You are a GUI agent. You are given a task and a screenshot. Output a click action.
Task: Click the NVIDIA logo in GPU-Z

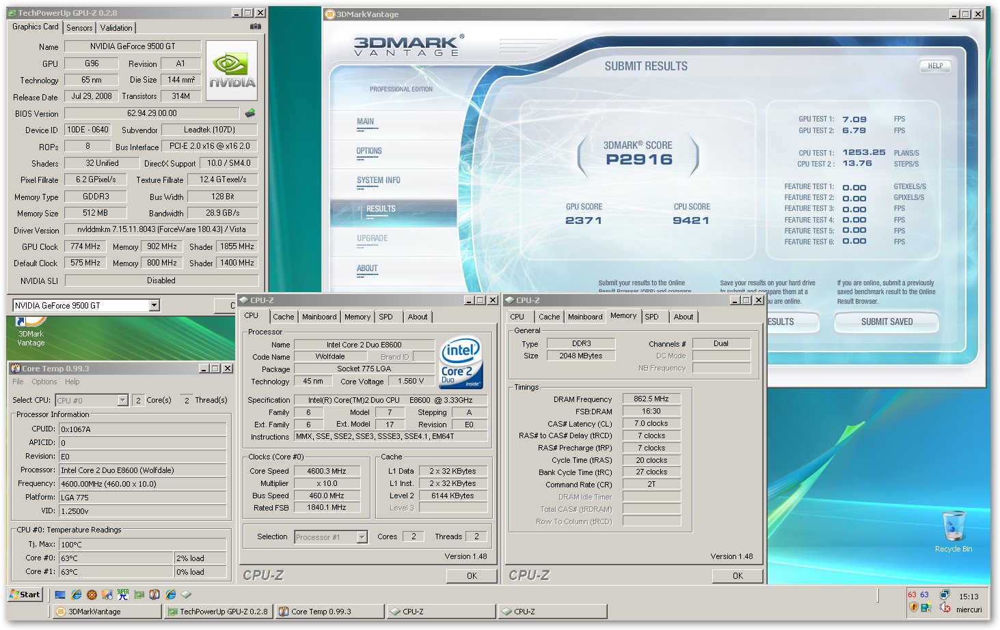[x=232, y=71]
